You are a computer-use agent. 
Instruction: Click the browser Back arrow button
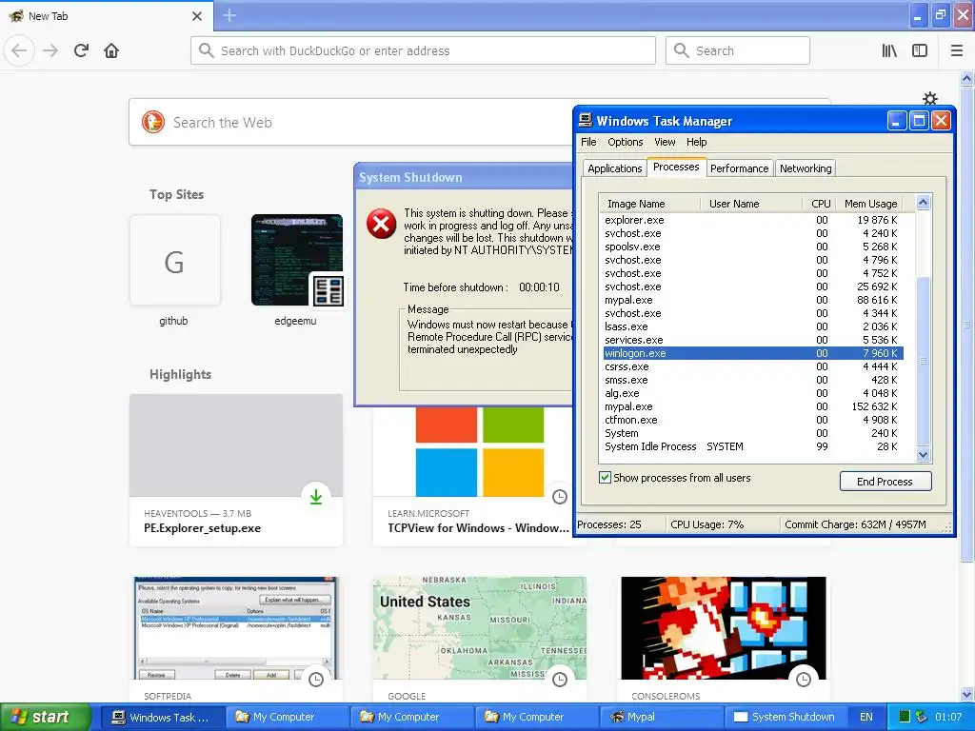tap(19, 50)
